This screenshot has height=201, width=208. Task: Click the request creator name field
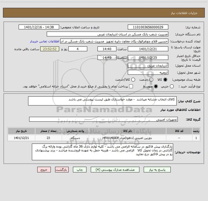114,41
